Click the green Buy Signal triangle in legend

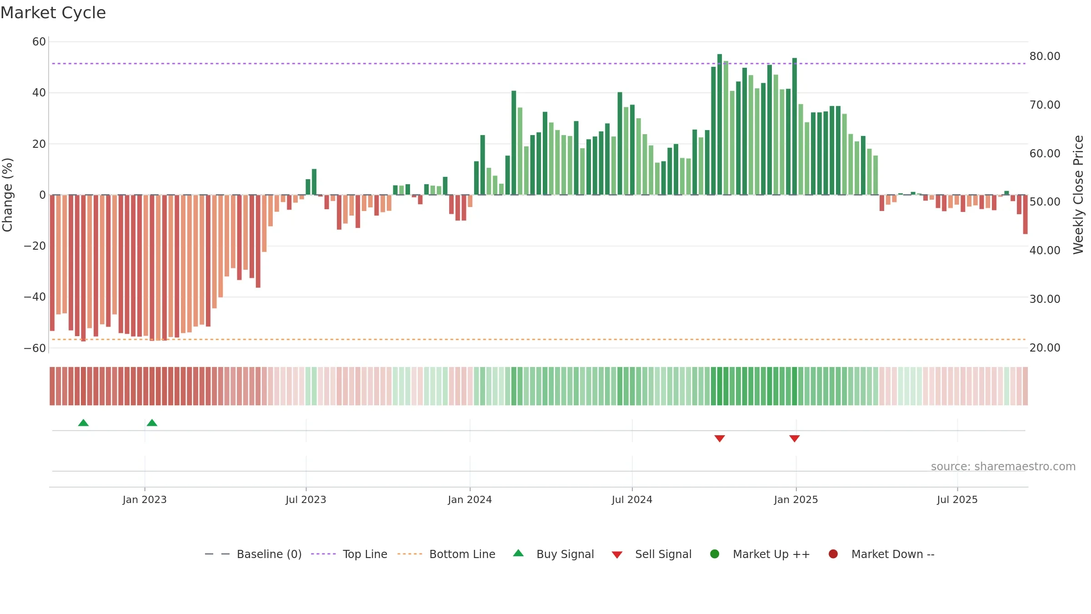(x=518, y=553)
